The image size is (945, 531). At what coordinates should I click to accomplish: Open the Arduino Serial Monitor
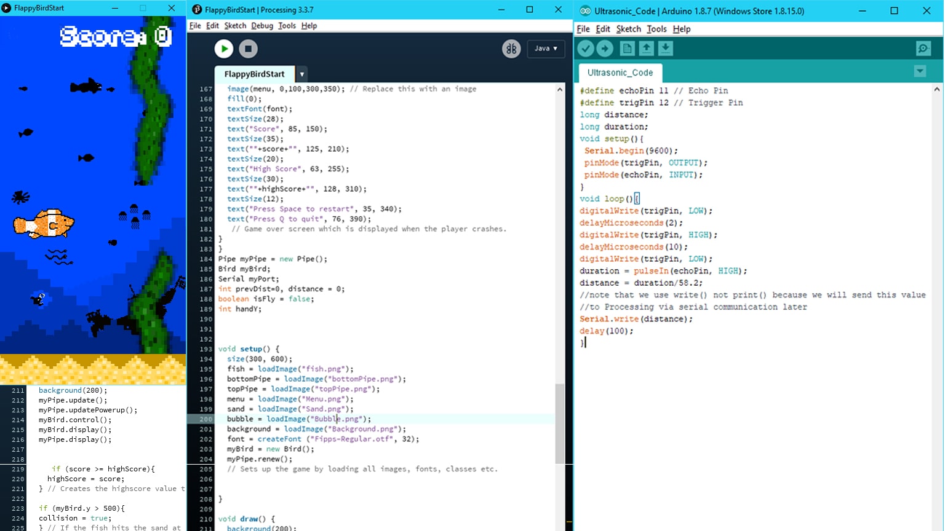(x=923, y=49)
